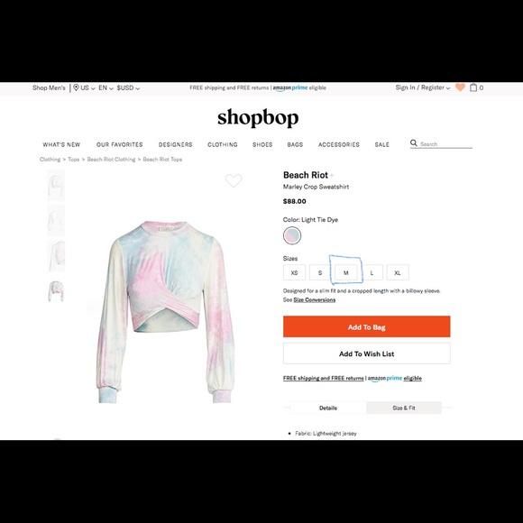The height and width of the screenshot is (523, 523).
Task: Click the plus icon next to Beach Riot
Action: coord(332,175)
